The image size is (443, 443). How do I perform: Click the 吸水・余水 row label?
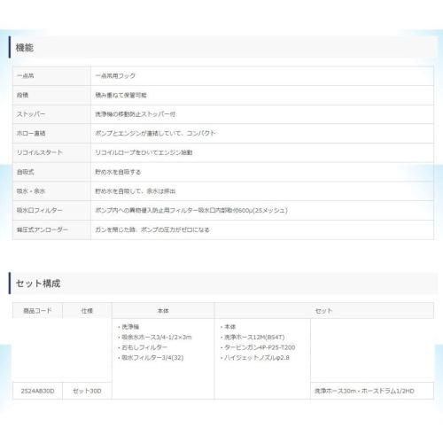pyautogui.click(x=31, y=191)
